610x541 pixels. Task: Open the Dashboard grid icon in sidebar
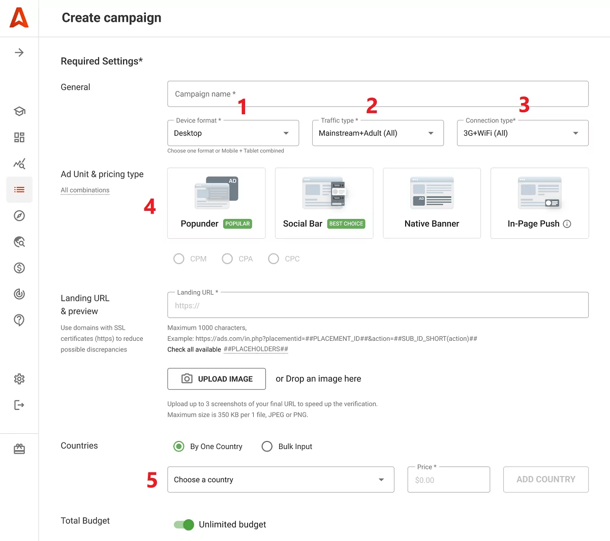[19, 137]
